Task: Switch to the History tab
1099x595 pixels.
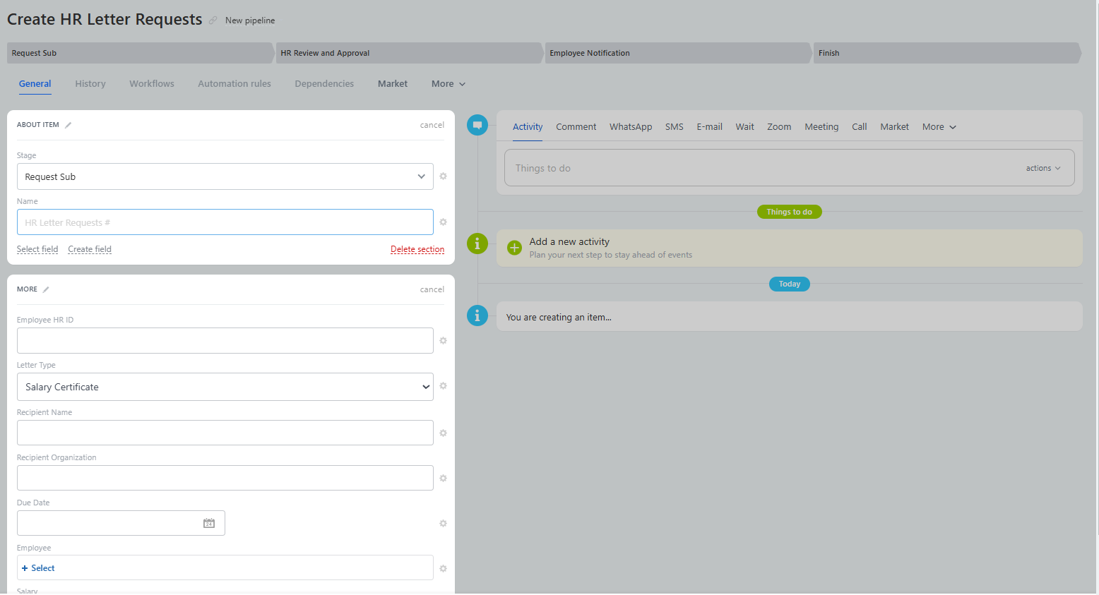Action: [x=90, y=83]
